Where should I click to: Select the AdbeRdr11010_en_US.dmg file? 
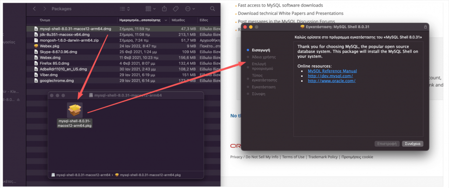click(123, 69)
